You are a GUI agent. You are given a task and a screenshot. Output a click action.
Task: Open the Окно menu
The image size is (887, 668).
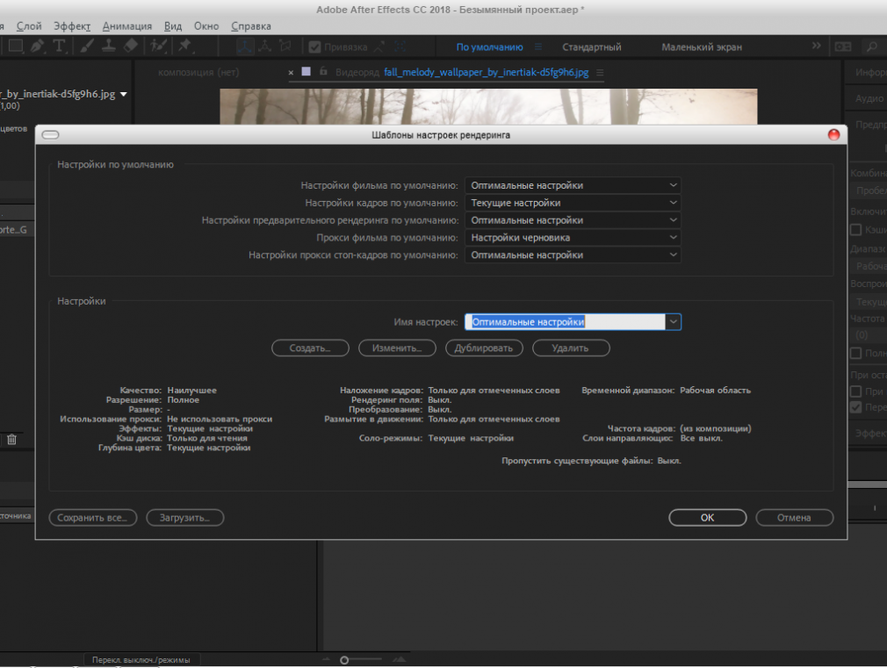click(x=206, y=26)
